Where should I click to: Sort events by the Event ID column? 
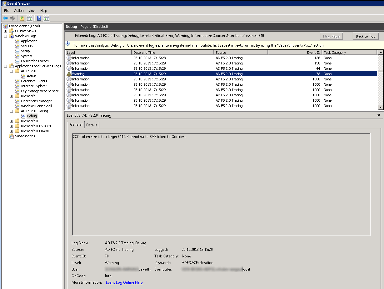coord(295,53)
